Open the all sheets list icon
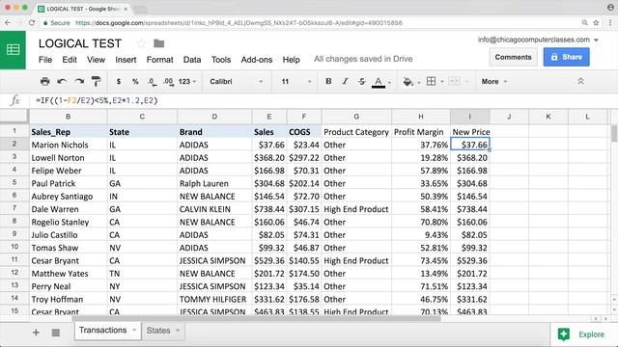The image size is (618, 347). point(56,333)
